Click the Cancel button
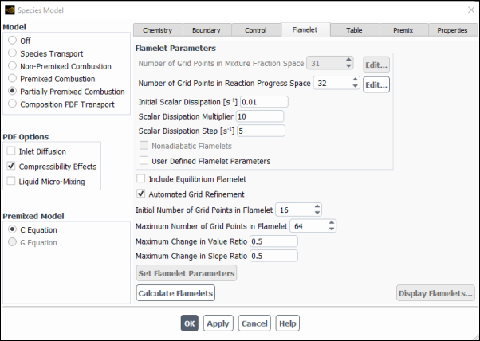The height and width of the screenshot is (341, 480). (x=254, y=323)
